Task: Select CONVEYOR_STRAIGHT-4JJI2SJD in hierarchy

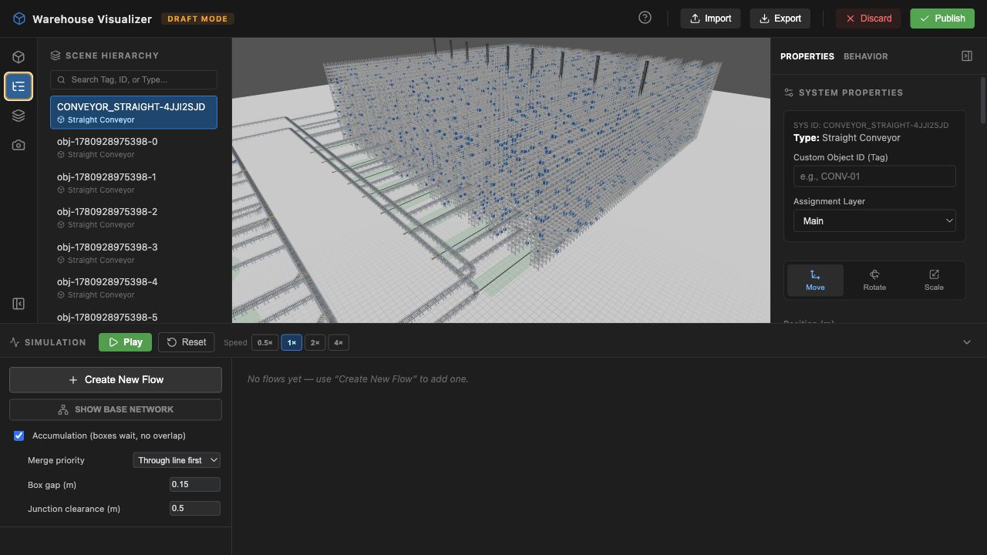Action: point(133,113)
